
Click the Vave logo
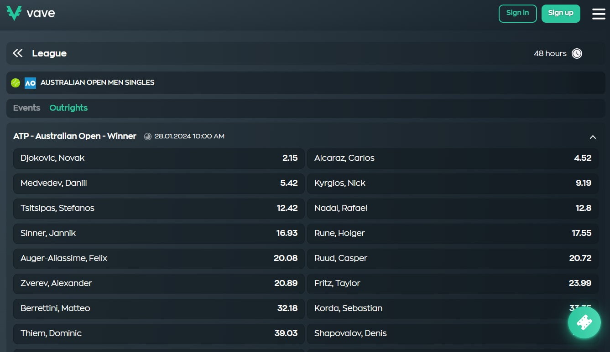pyautogui.click(x=31, y=13)
